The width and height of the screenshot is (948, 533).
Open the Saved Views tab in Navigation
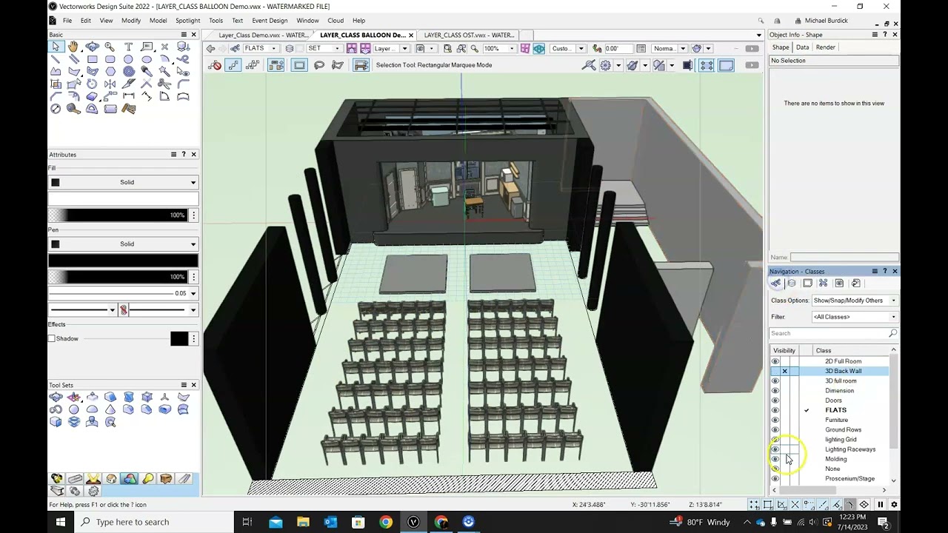[x=839, y=283]
